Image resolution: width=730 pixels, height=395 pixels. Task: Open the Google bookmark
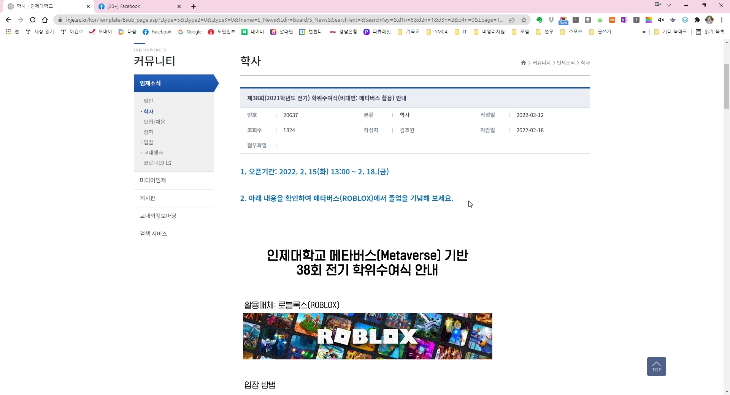point(190,32)
